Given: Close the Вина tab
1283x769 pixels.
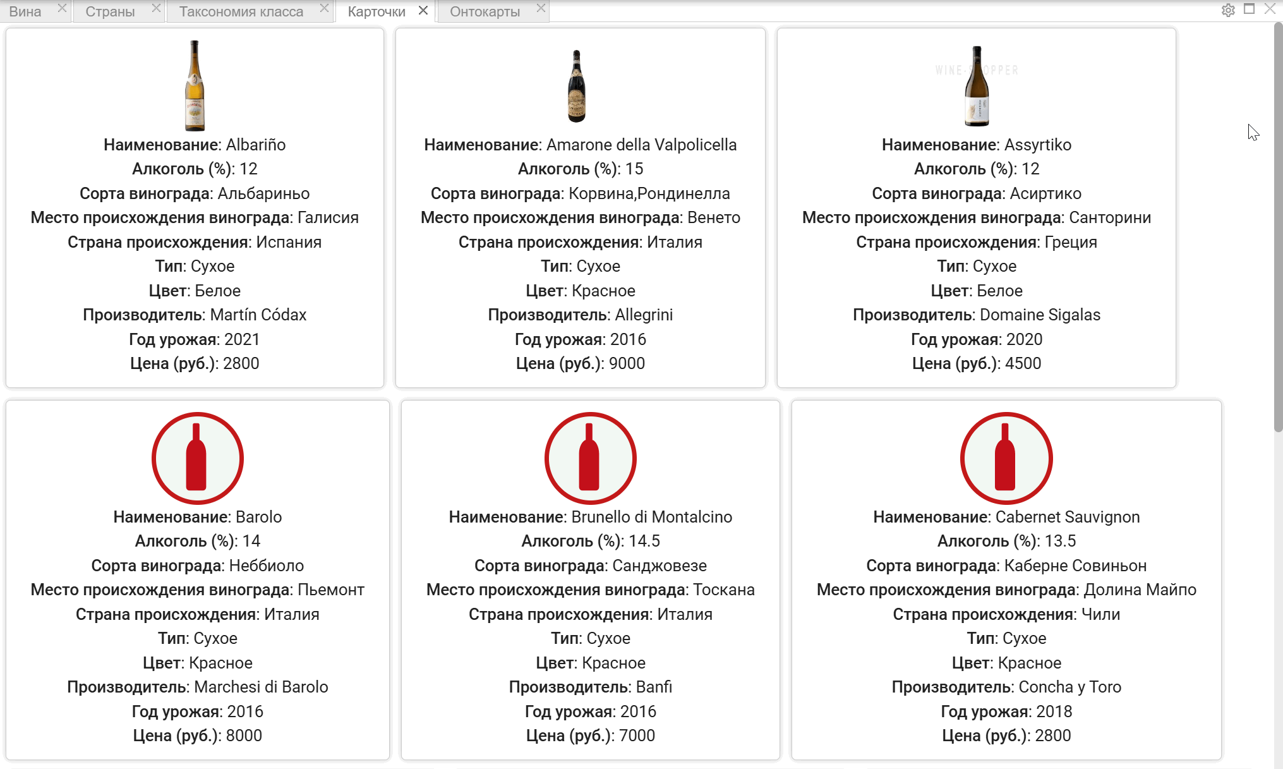Looking at the screenshot, I should [x=62, y=8].
